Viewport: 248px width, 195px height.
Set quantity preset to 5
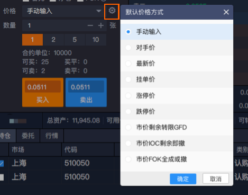click(x=75, y=40)
